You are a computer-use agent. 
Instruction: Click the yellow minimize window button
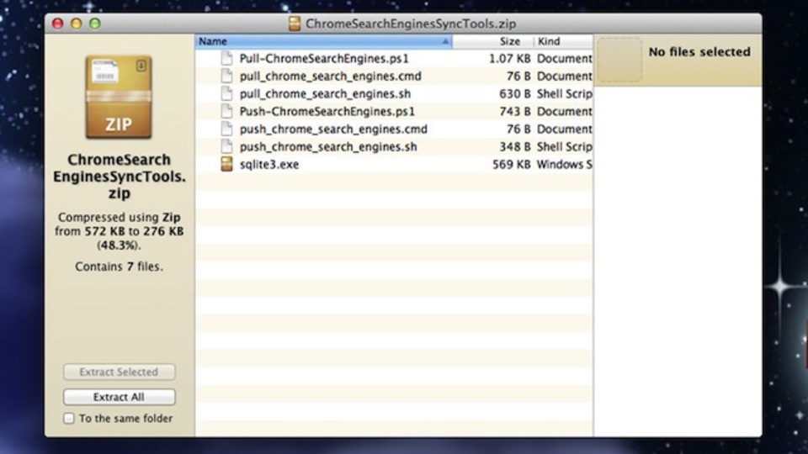pos(77,24)
